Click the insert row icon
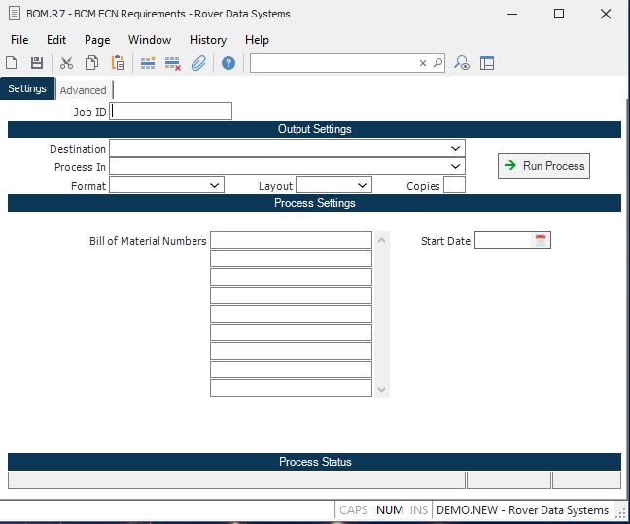 (x=148, y=63)
